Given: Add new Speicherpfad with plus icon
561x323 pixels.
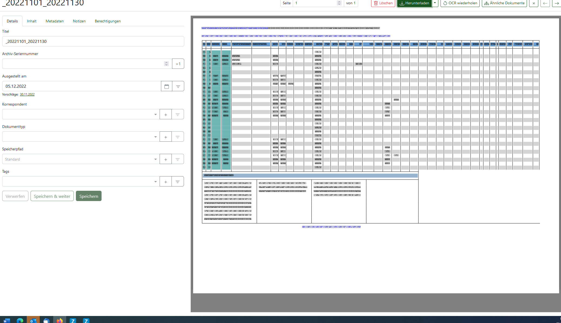Looking at the screenshot, I should (x=166, y=159).
